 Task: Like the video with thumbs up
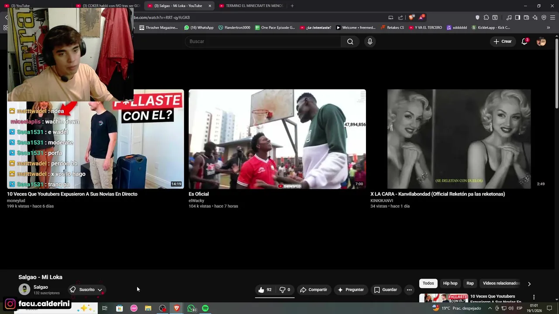[265, 290]
